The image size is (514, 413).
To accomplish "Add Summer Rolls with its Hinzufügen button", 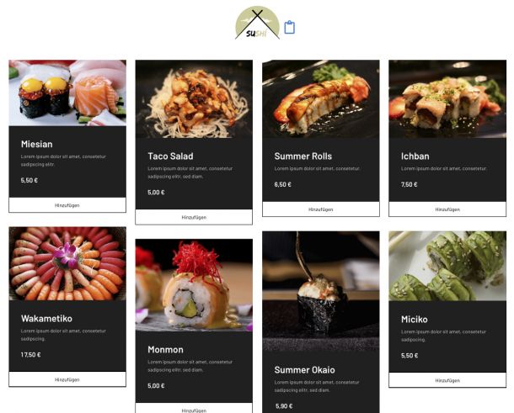I will (320, 209).
